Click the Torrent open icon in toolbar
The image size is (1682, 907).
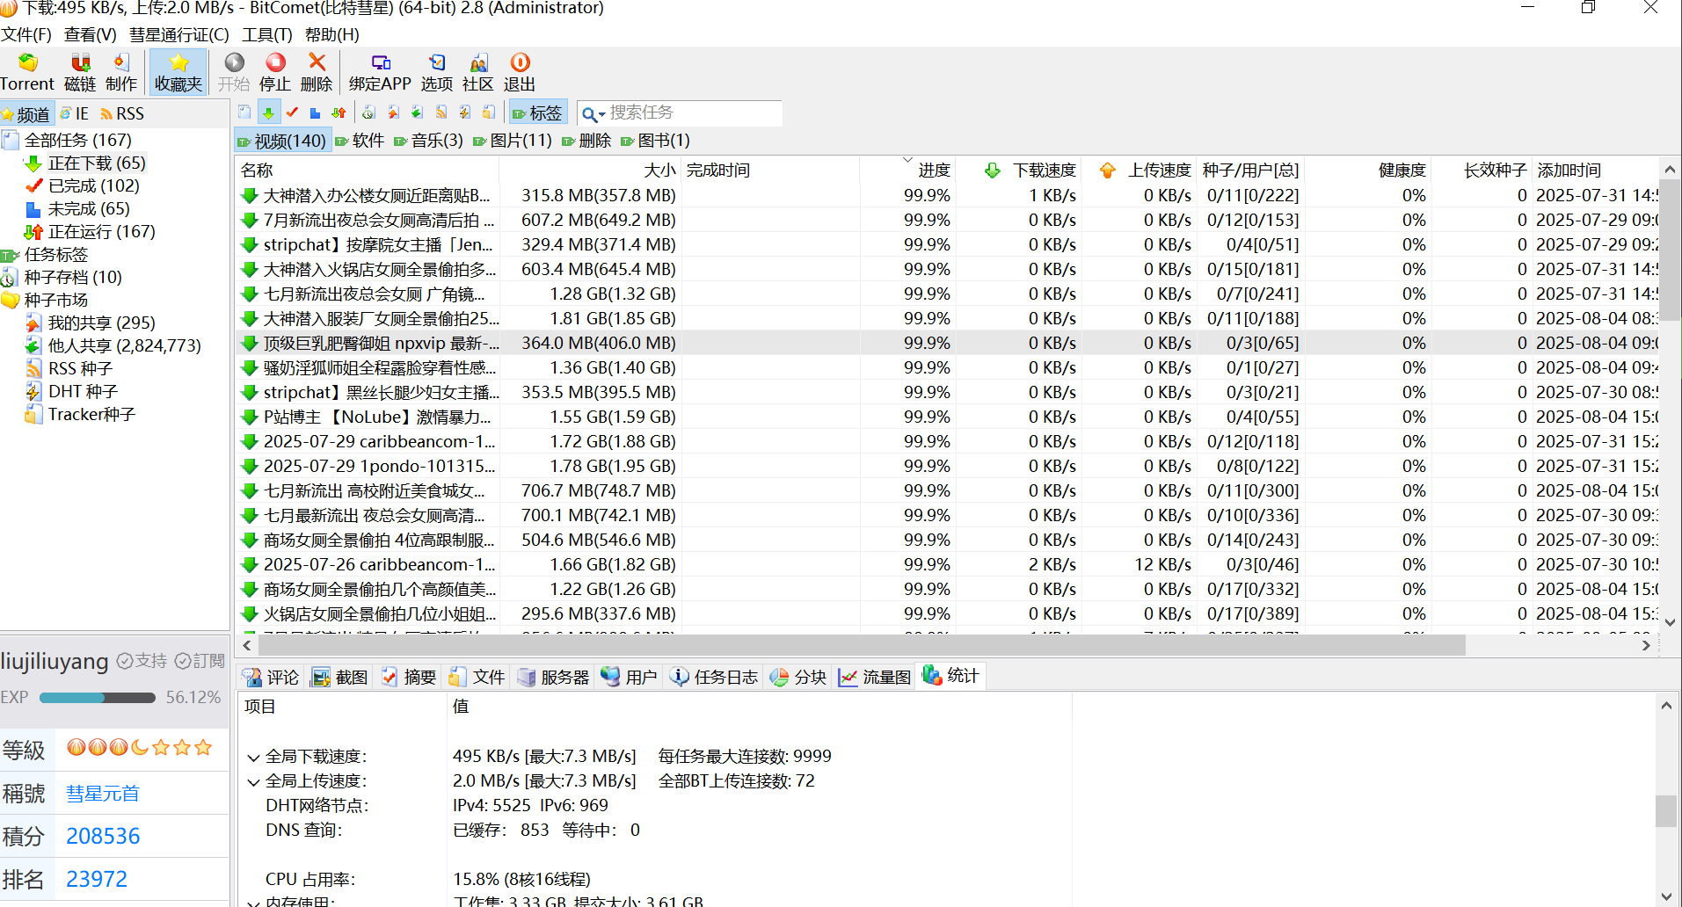[x=27, y=63]
